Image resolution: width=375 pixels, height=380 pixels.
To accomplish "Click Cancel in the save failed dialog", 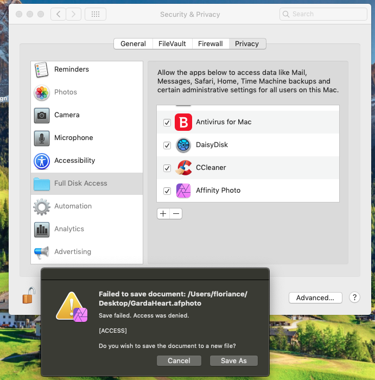I will (179, 360).
